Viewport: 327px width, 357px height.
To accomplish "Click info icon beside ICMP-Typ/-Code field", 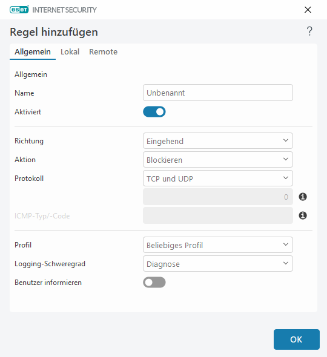I will point(303,215).
